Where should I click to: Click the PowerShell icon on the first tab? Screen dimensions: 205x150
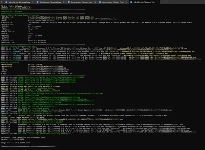click(6, 2)
